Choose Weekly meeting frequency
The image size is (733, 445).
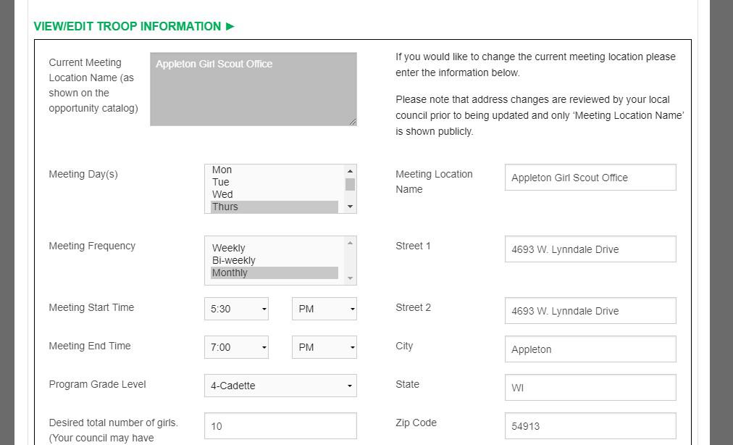pyautogui.click(x=275, y=248)
